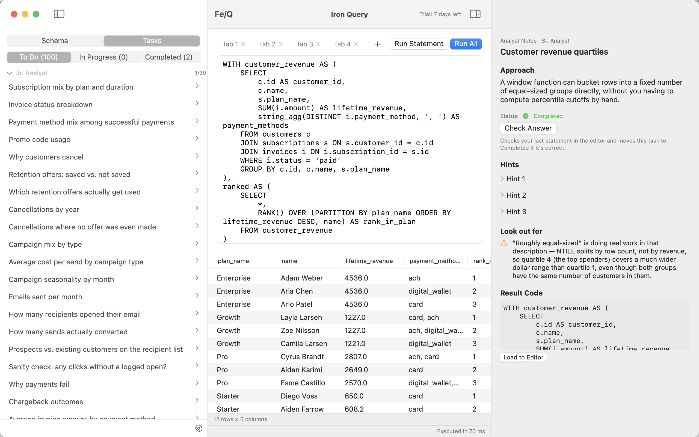Viewport: 699px width, 437px height.
Task: Open settings gear in sidebar footer
Action: pos(199,428)
